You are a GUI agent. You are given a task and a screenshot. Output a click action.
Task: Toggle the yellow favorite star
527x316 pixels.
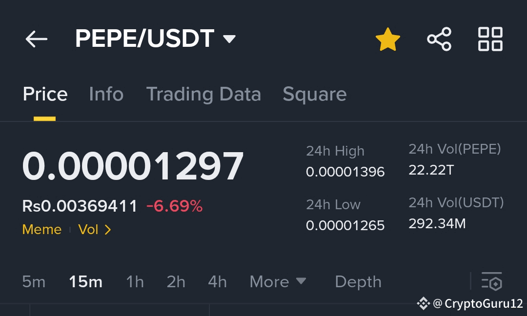(x=388, y=39)
